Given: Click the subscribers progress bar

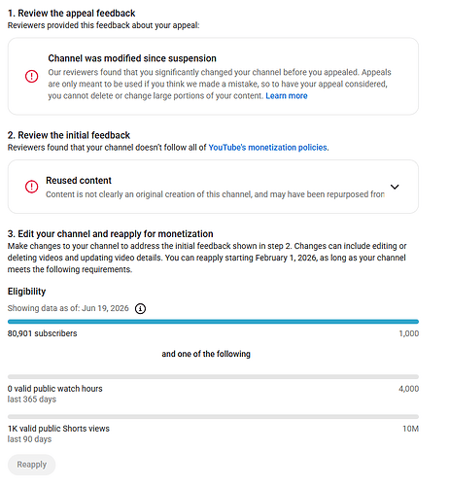Looking at the screenshot, I should tap(213, 322).
